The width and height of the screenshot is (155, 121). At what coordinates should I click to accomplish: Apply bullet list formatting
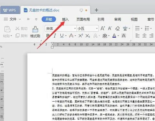tap(138, 28)
